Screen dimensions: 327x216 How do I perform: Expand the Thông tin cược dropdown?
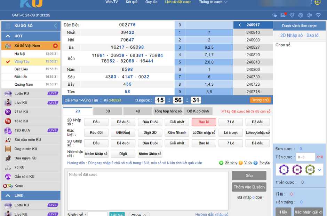click(x=213, y=2)
